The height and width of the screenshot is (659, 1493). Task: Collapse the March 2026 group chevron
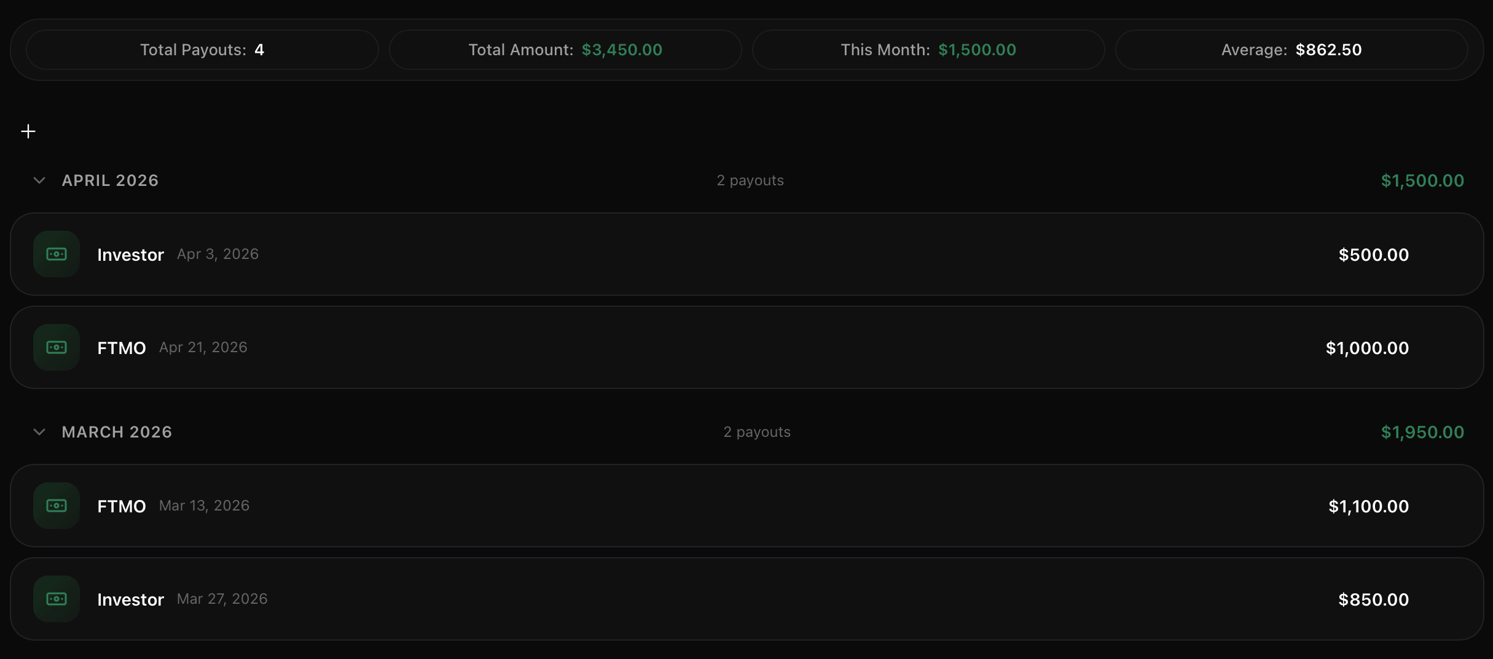coord(39,432)
